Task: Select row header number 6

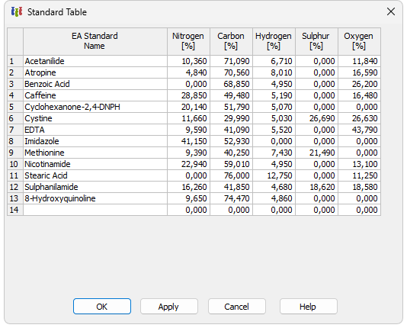Action: [15, 118]
